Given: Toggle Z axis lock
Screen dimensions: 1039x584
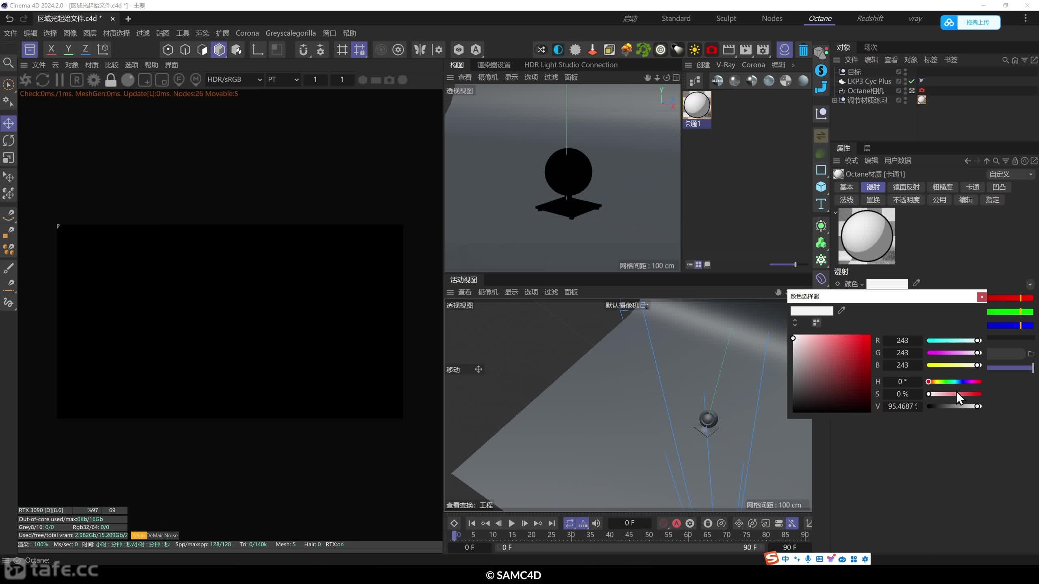Looking at the screenshot, I should click(85, 49).
